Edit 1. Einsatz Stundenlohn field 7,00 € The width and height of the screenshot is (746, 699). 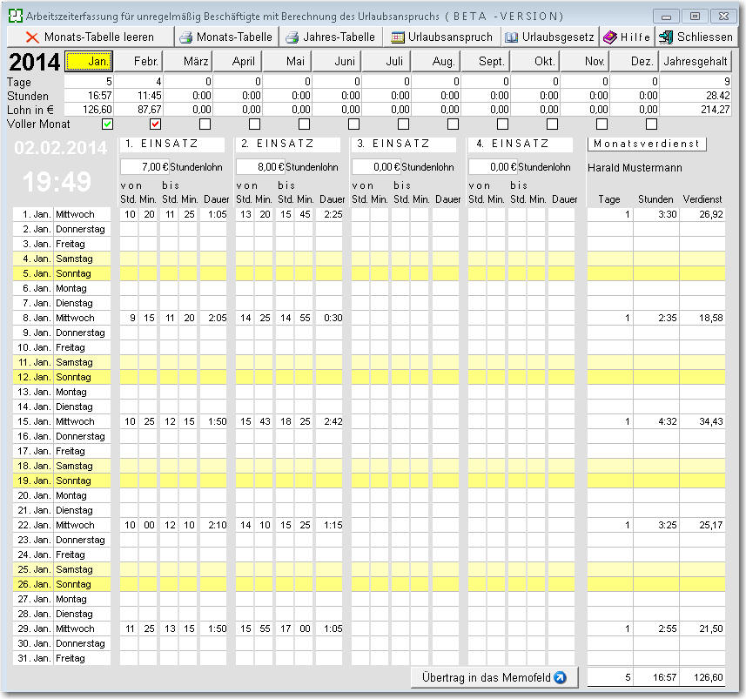click(x=144, y=167)
